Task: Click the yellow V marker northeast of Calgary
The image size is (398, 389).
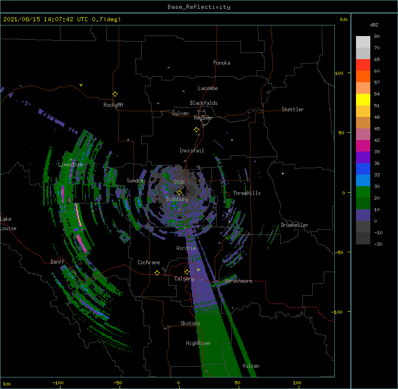Action: tap(198, 270)
